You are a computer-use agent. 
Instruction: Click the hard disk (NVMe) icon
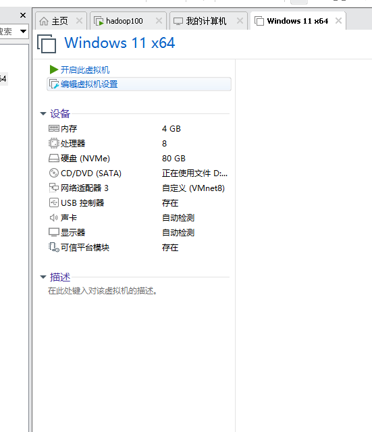[54, 158]
